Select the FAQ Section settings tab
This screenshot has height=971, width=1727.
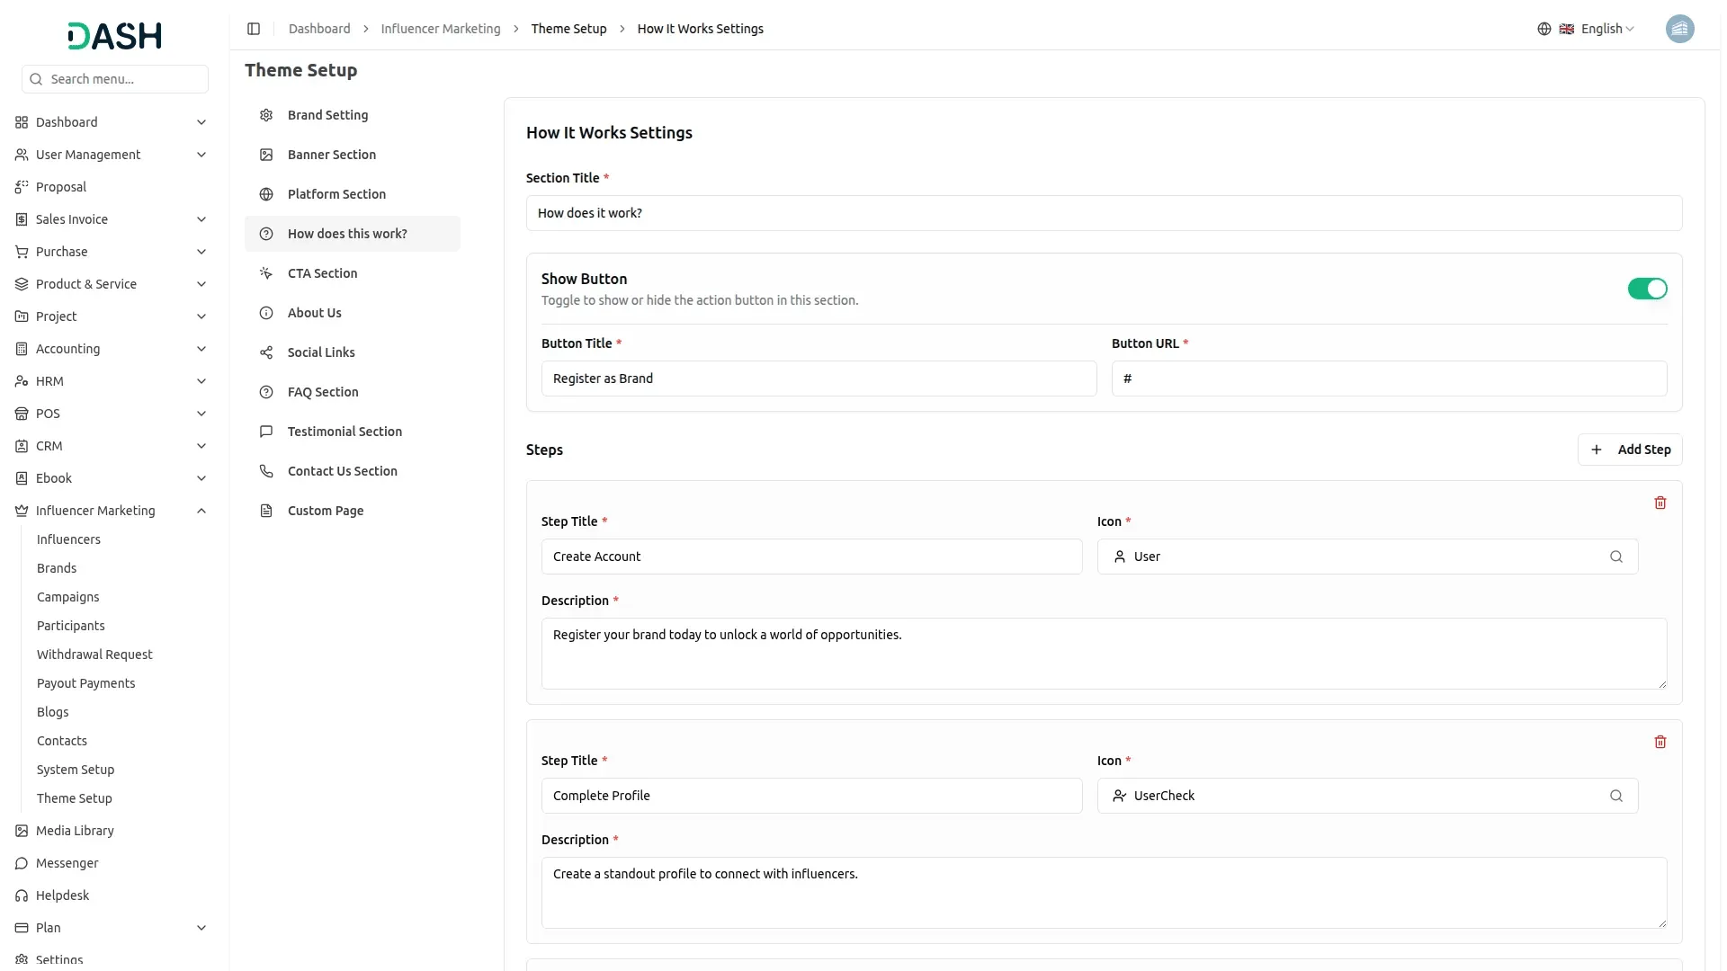click(x=323, y=392)
